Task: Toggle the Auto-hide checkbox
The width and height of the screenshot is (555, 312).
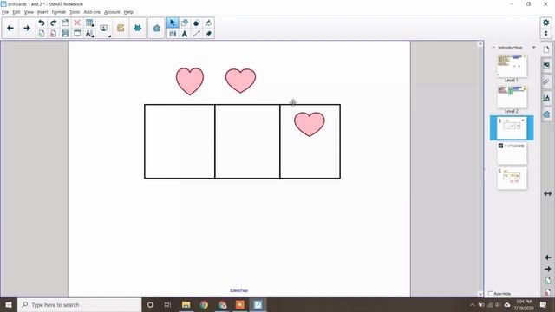Action: pos(491,294)
